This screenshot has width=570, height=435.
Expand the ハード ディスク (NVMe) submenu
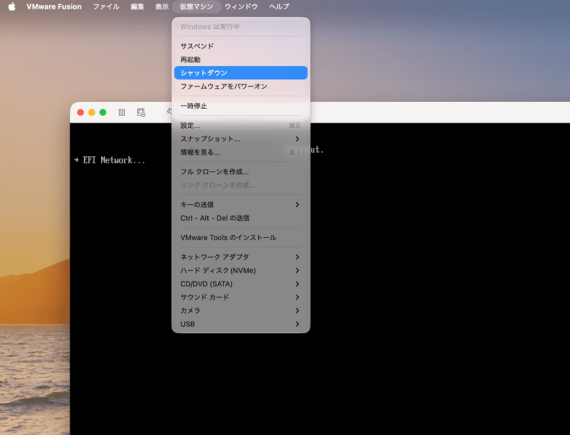click(241, 270)
